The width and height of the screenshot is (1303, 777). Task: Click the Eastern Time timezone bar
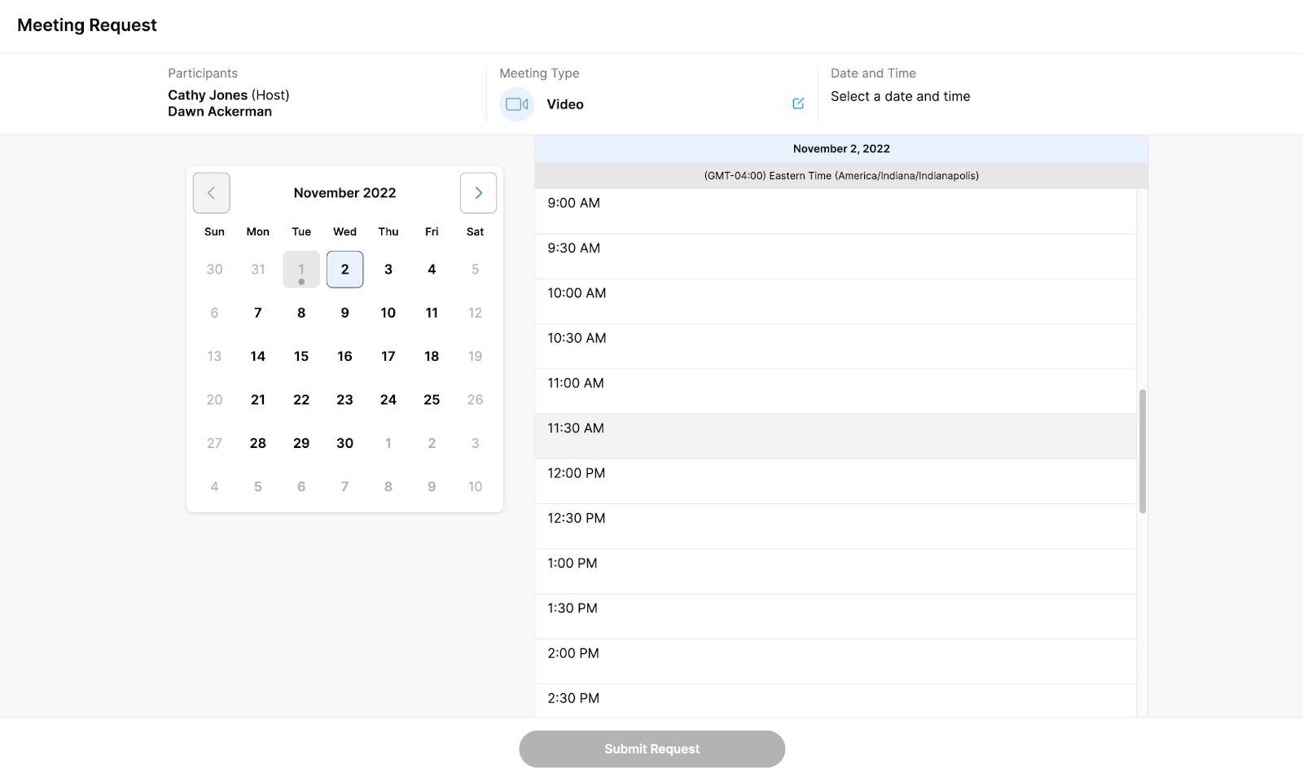(x=841, y=176)
